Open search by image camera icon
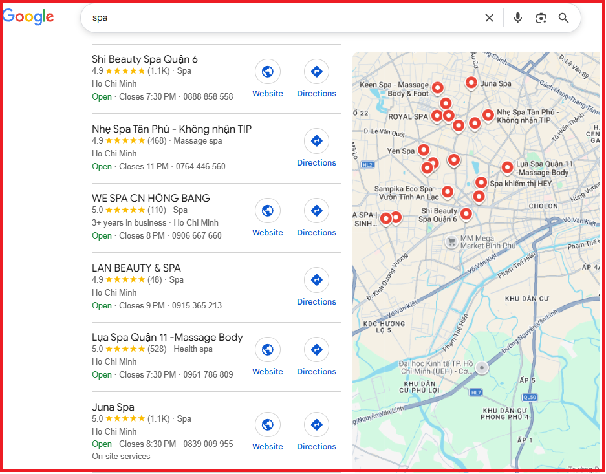 pyautogui.click(x=541, y=18)
